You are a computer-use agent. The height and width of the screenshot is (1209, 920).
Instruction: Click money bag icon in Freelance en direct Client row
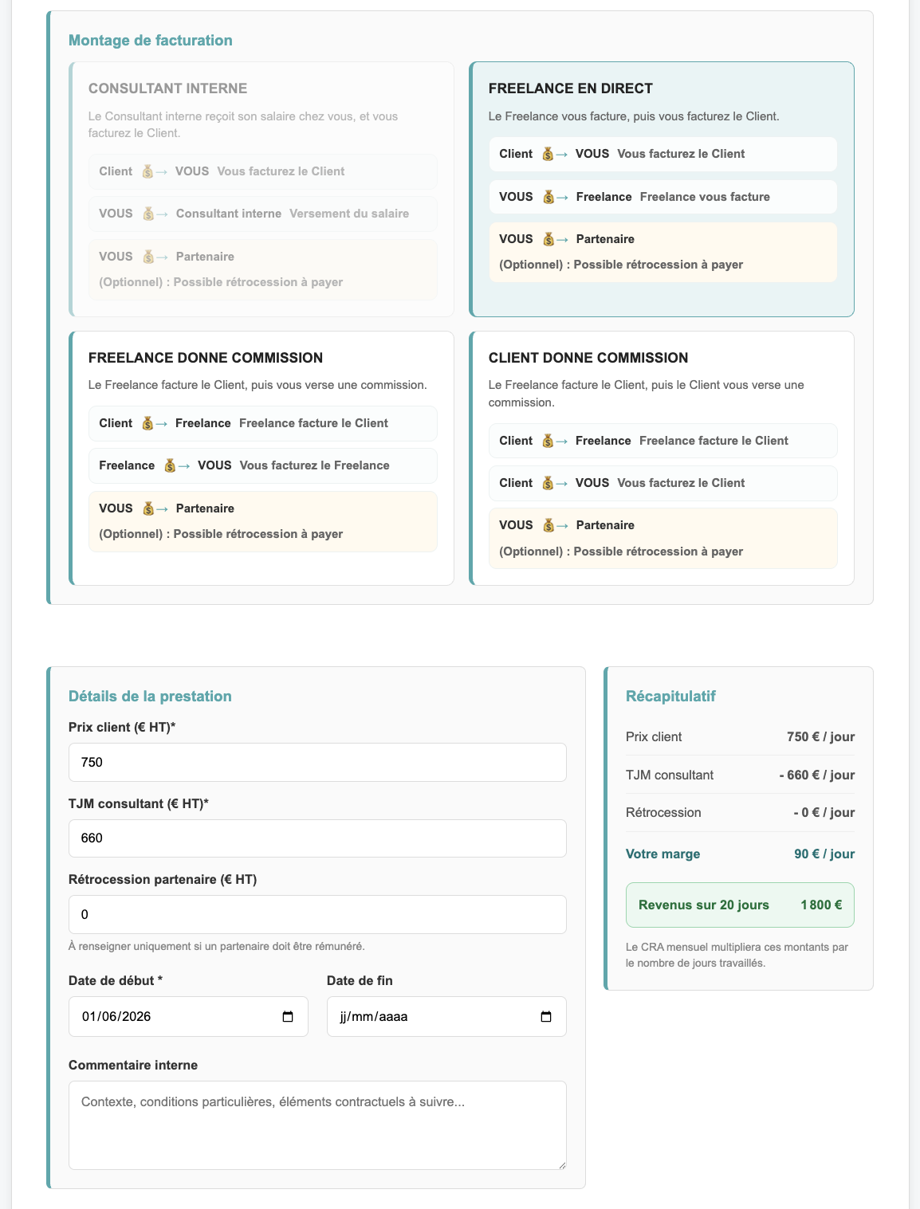pos(548,154)
